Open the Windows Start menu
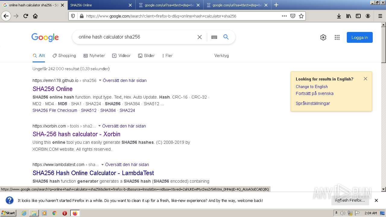Image resolution: width=386 pixels, height=217 pixels. [8, 213]
